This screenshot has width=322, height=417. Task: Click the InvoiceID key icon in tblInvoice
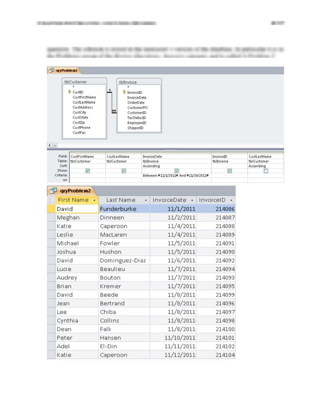point(124,92)
